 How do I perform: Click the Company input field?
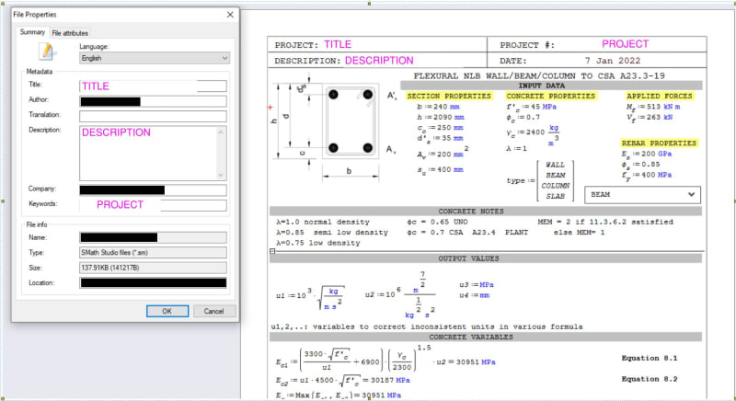click(x=153, y=190)
